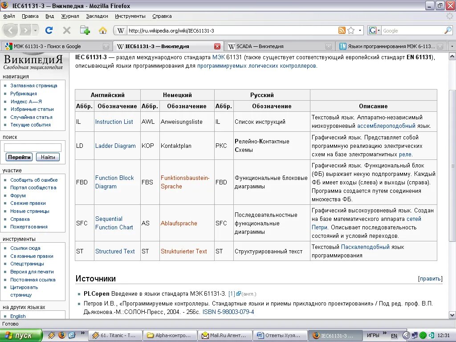The image size is (456, 342).
Task: Open the ISBN 5-98003-079-4 link
Action: (x=228, y=312)
